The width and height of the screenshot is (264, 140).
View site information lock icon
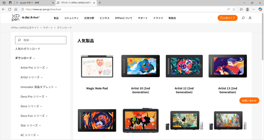coord(23,9)
